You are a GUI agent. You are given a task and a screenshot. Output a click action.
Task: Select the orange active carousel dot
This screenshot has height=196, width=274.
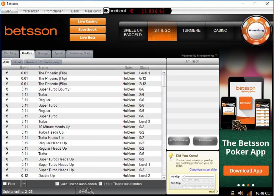pos(248,185)
